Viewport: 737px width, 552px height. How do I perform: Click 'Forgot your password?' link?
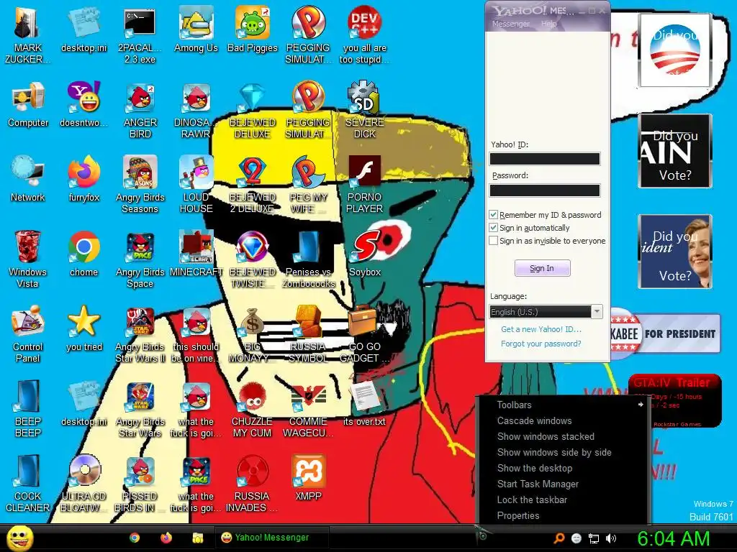click(541, 344)
